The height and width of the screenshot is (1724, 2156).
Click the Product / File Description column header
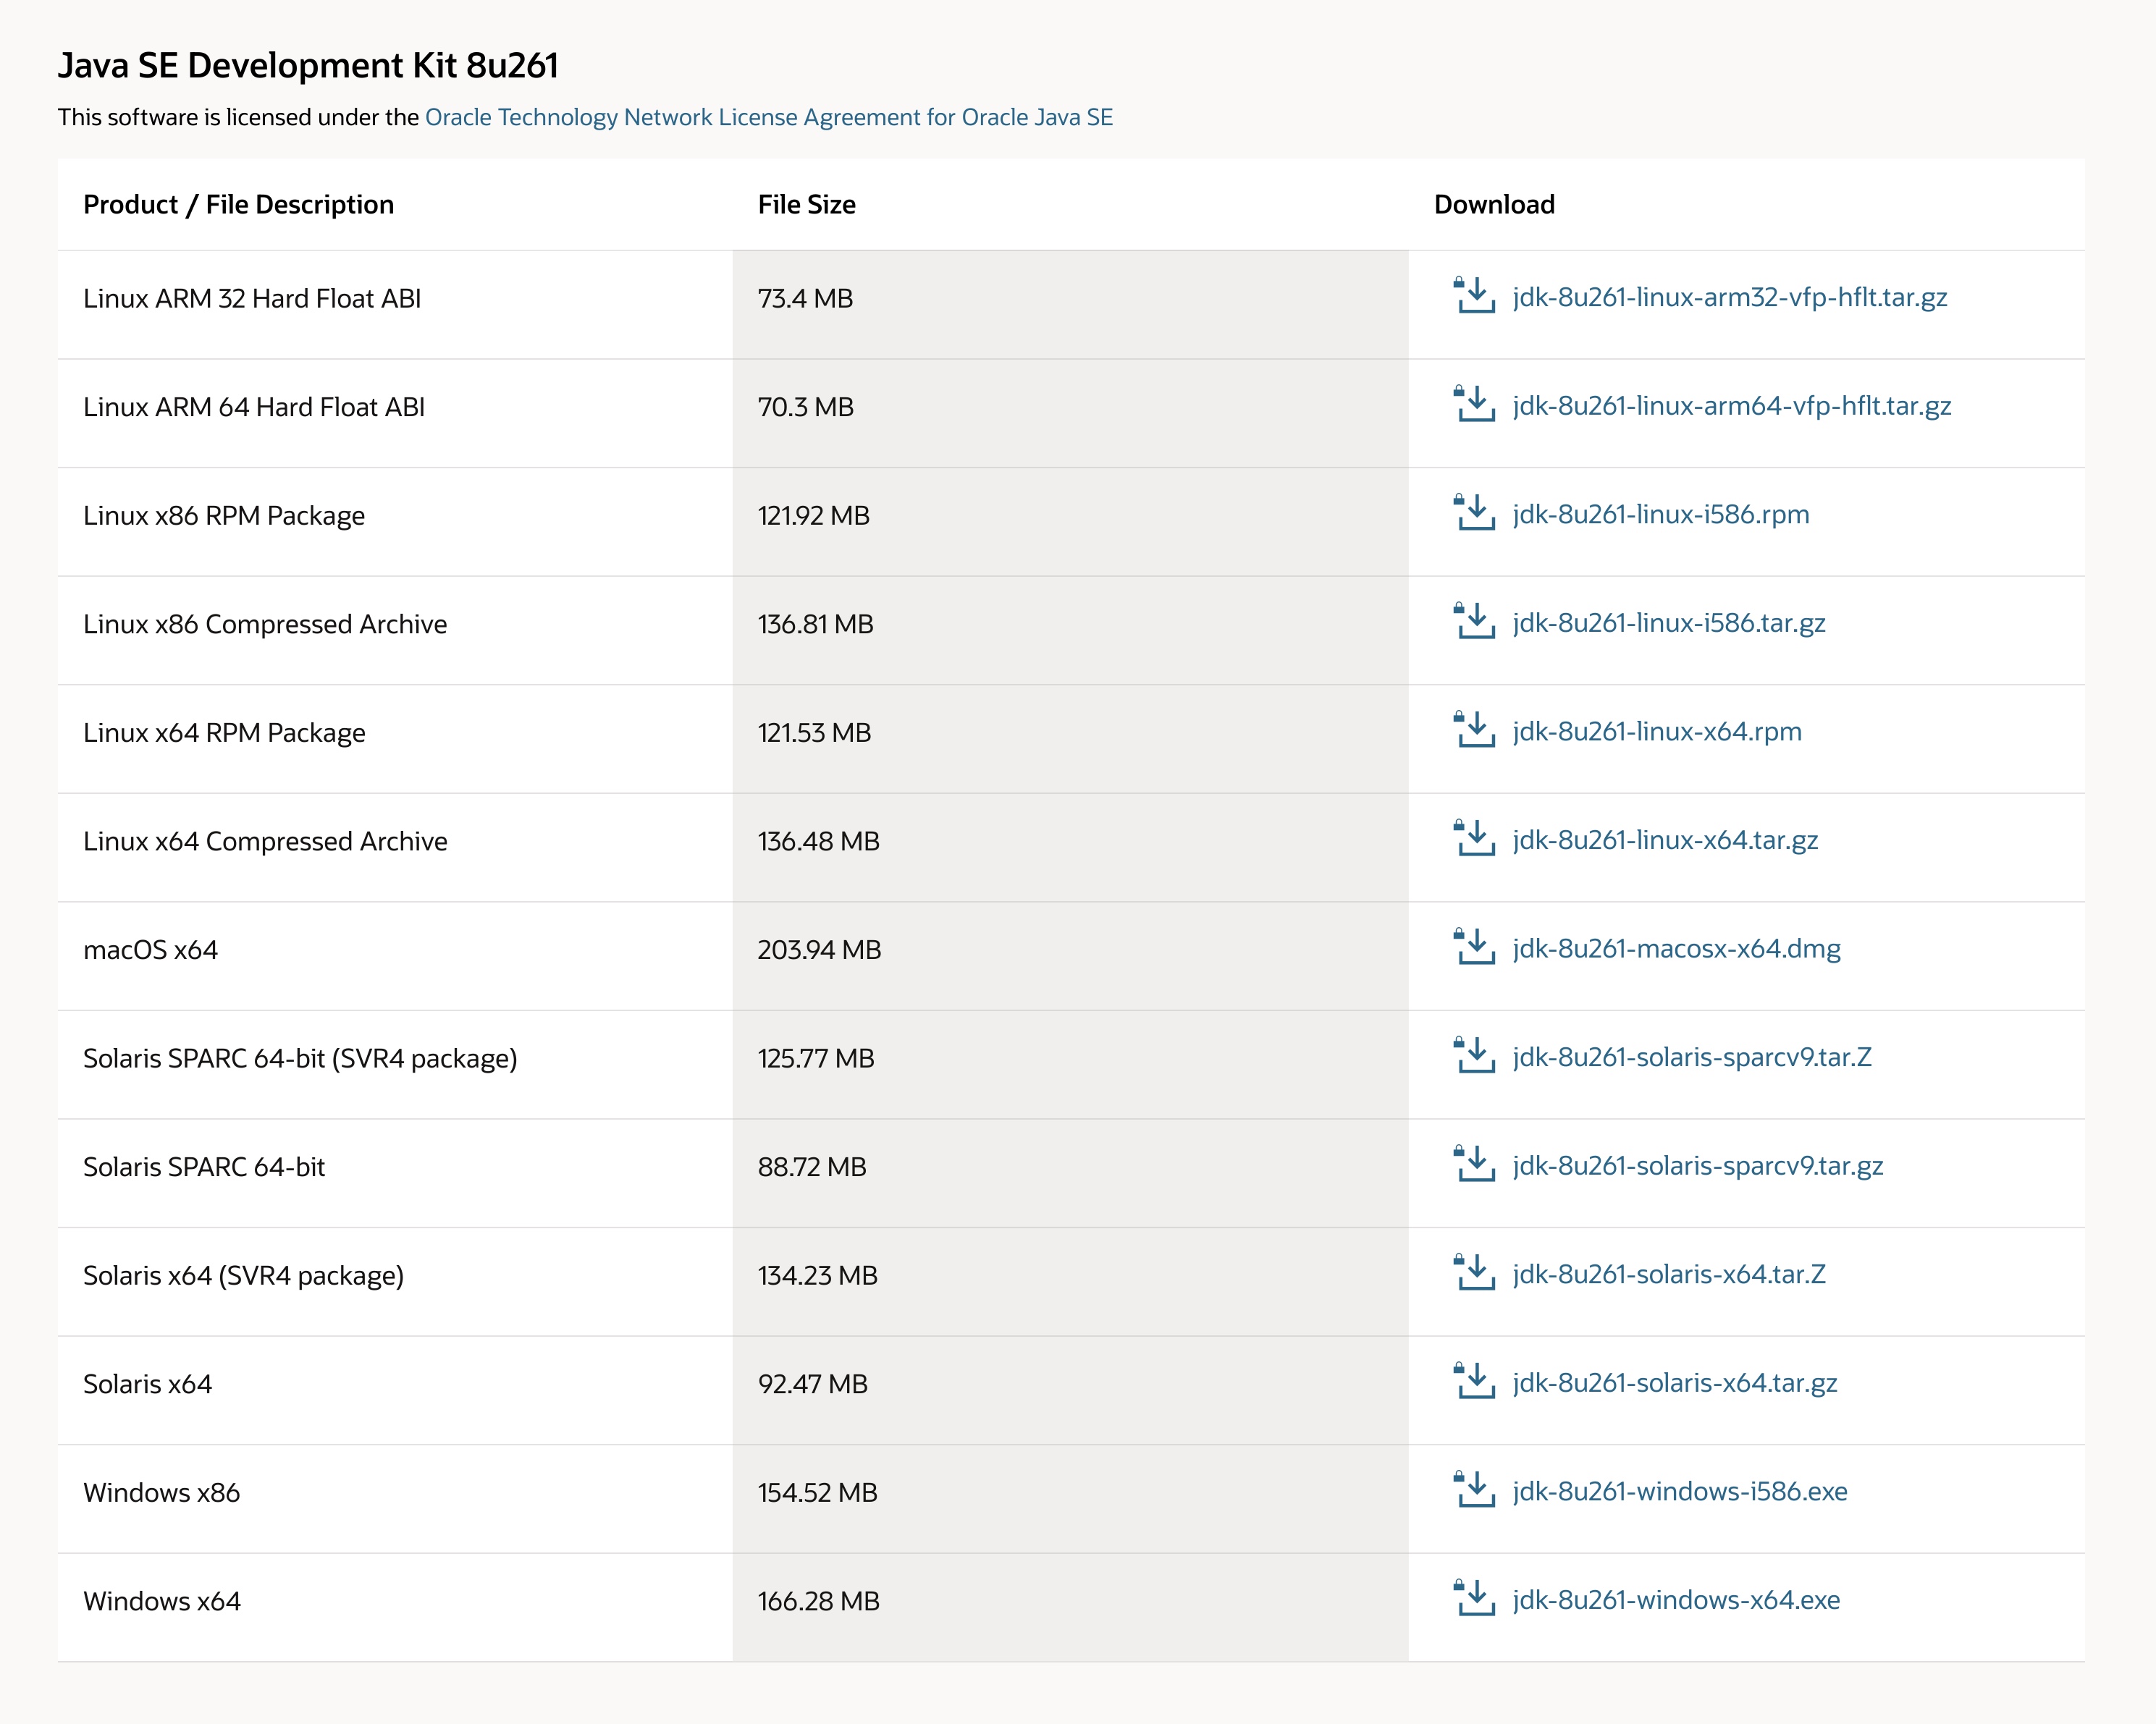tap(238, 205)
